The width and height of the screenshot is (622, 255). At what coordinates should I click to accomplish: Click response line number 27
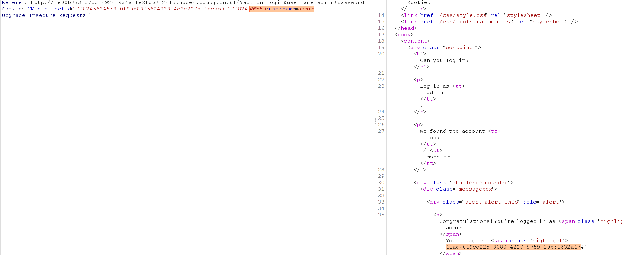[381, 131]
